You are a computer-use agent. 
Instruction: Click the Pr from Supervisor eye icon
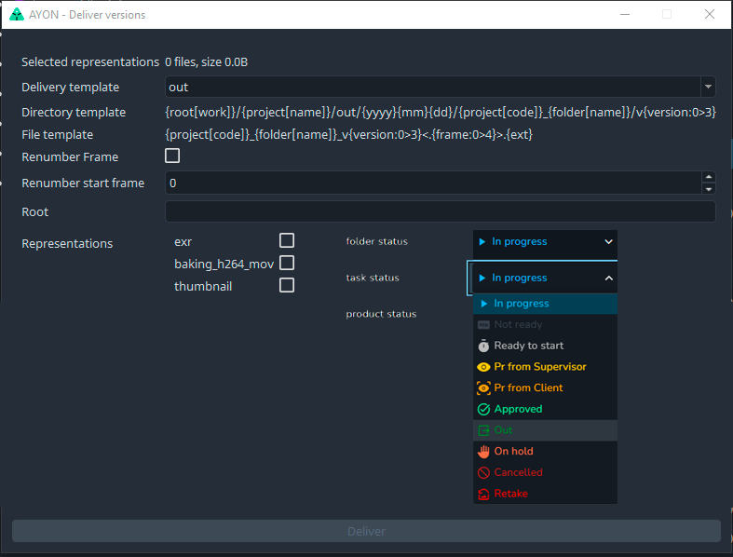[x=483, y=367]
